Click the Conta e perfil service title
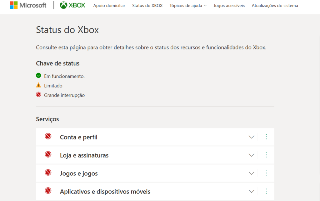 [78, 137]
